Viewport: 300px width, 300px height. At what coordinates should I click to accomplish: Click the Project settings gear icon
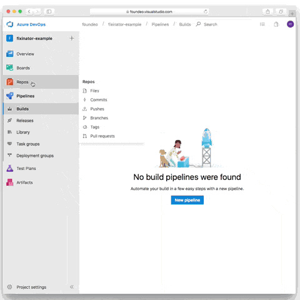9,287
